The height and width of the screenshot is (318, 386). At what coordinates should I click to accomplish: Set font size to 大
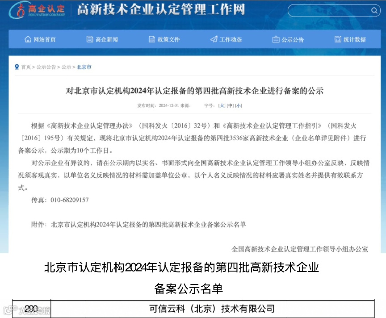[222, 105]
